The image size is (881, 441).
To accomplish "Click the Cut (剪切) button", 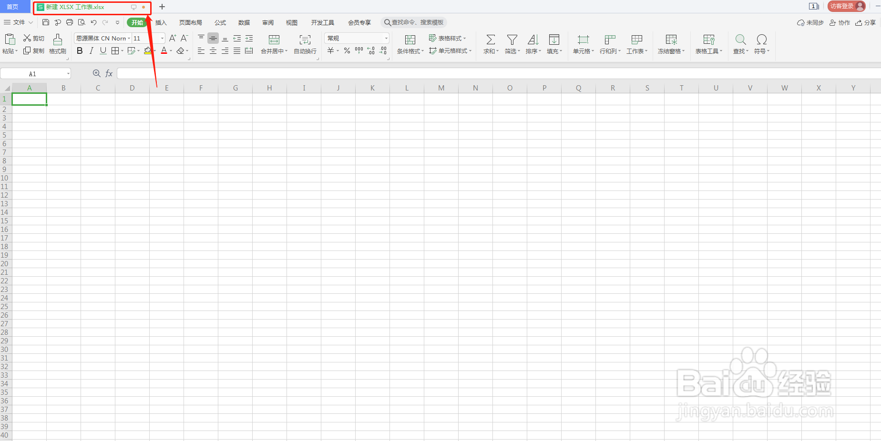I will (34, 39).
